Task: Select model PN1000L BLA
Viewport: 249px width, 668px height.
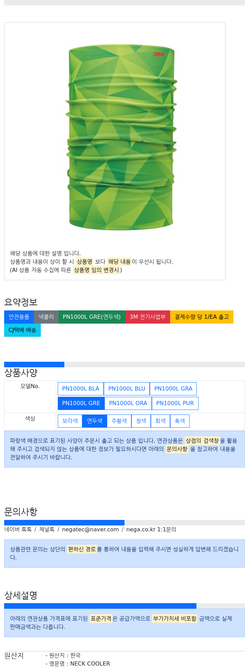Action: 81,389
